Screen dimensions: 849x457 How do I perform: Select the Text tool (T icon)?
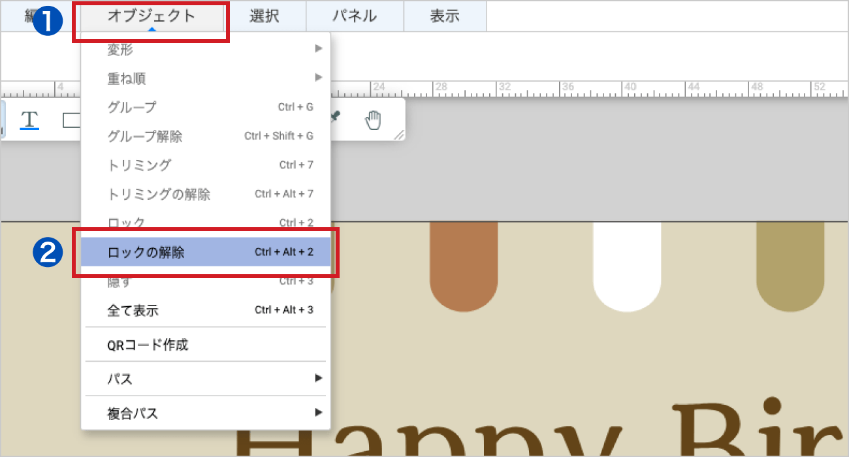[x=29, y=119]
